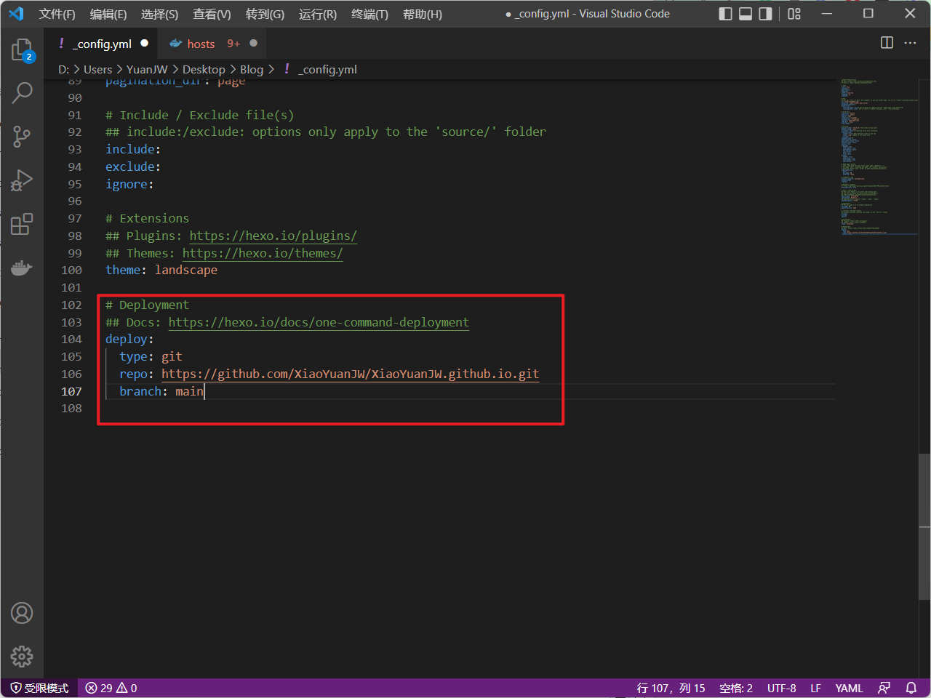Open the Search view icon
Image resolution: width=931 pixels, height=698 pixels.
[22, 92]
